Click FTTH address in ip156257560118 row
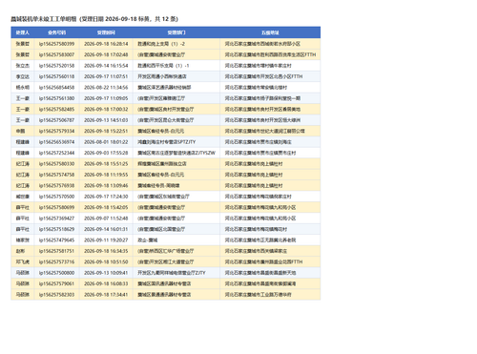Viewport: 477px width, 354px height. (263, 76)
